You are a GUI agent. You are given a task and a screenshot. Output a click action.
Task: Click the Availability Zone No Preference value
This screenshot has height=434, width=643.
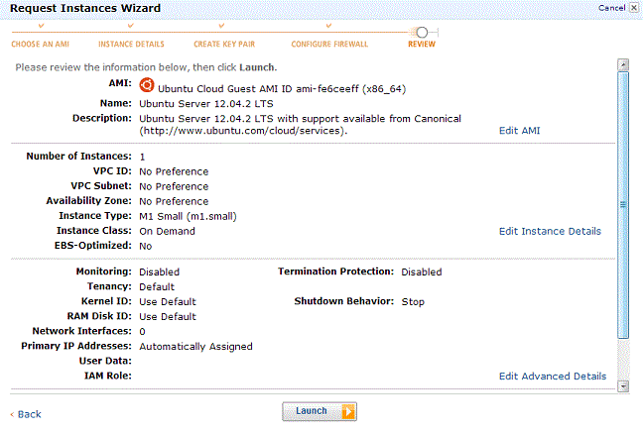point(174,201)
